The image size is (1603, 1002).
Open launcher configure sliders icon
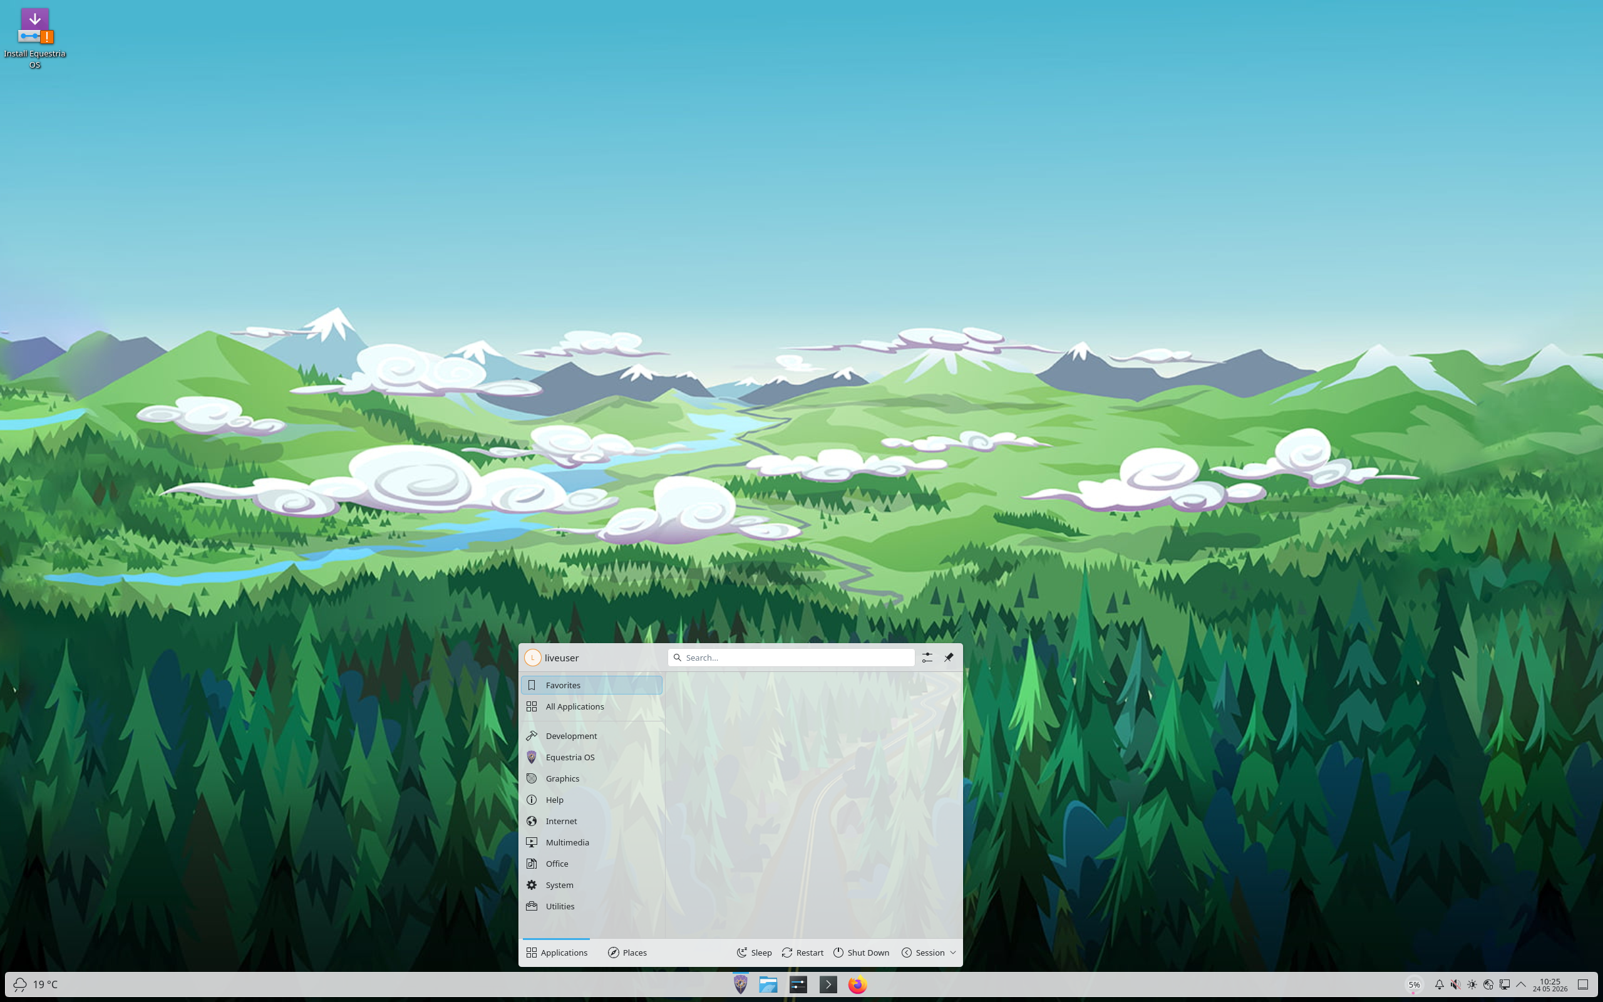coord(927,658)
